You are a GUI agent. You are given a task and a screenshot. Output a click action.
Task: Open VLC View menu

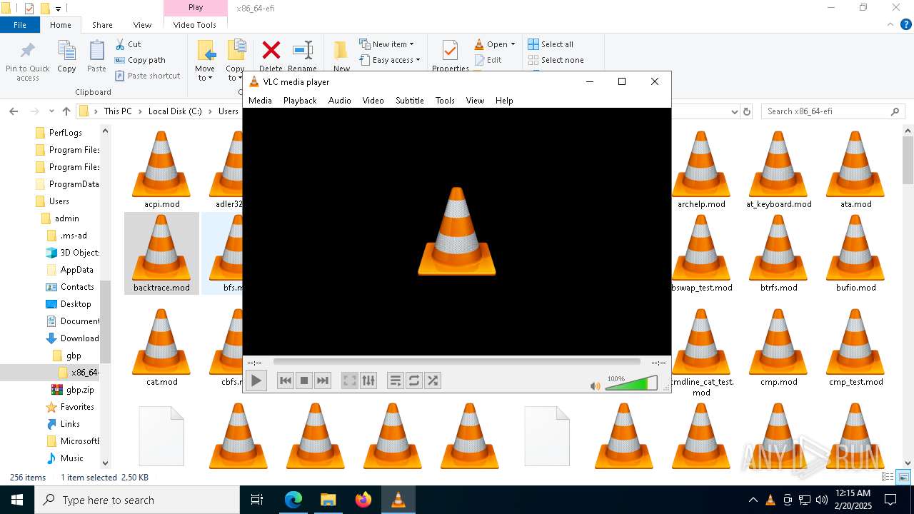pyautogui.click(x=475, y=101)
